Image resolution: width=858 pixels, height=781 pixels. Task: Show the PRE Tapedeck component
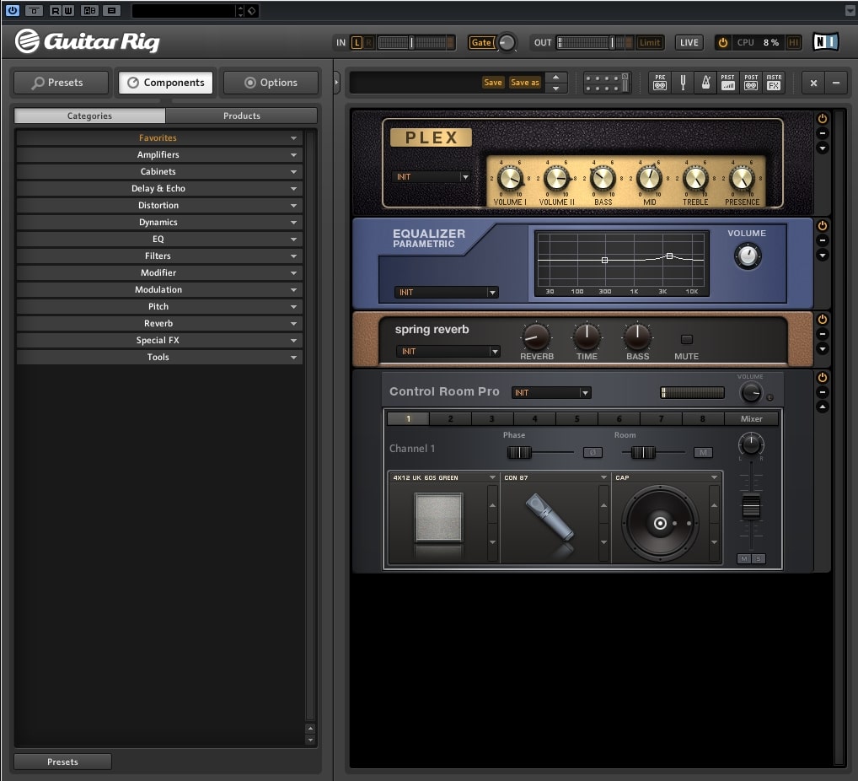click(660, 83)
